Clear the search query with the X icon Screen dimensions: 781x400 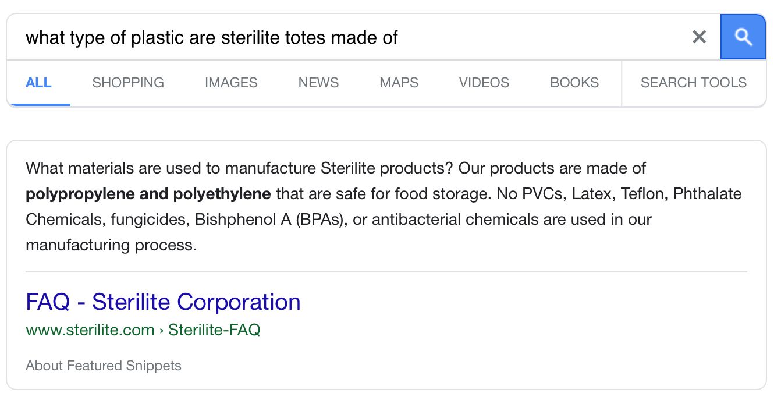coord(699,37)
